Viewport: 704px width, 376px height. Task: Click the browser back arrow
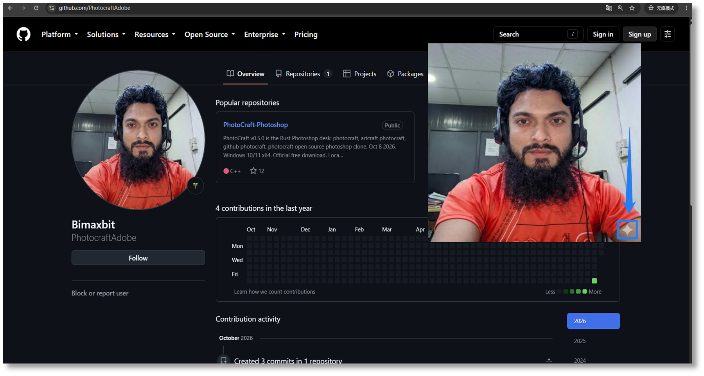11,8
